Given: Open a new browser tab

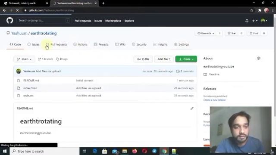Looking at the screenshot, I should pos(103,3).
